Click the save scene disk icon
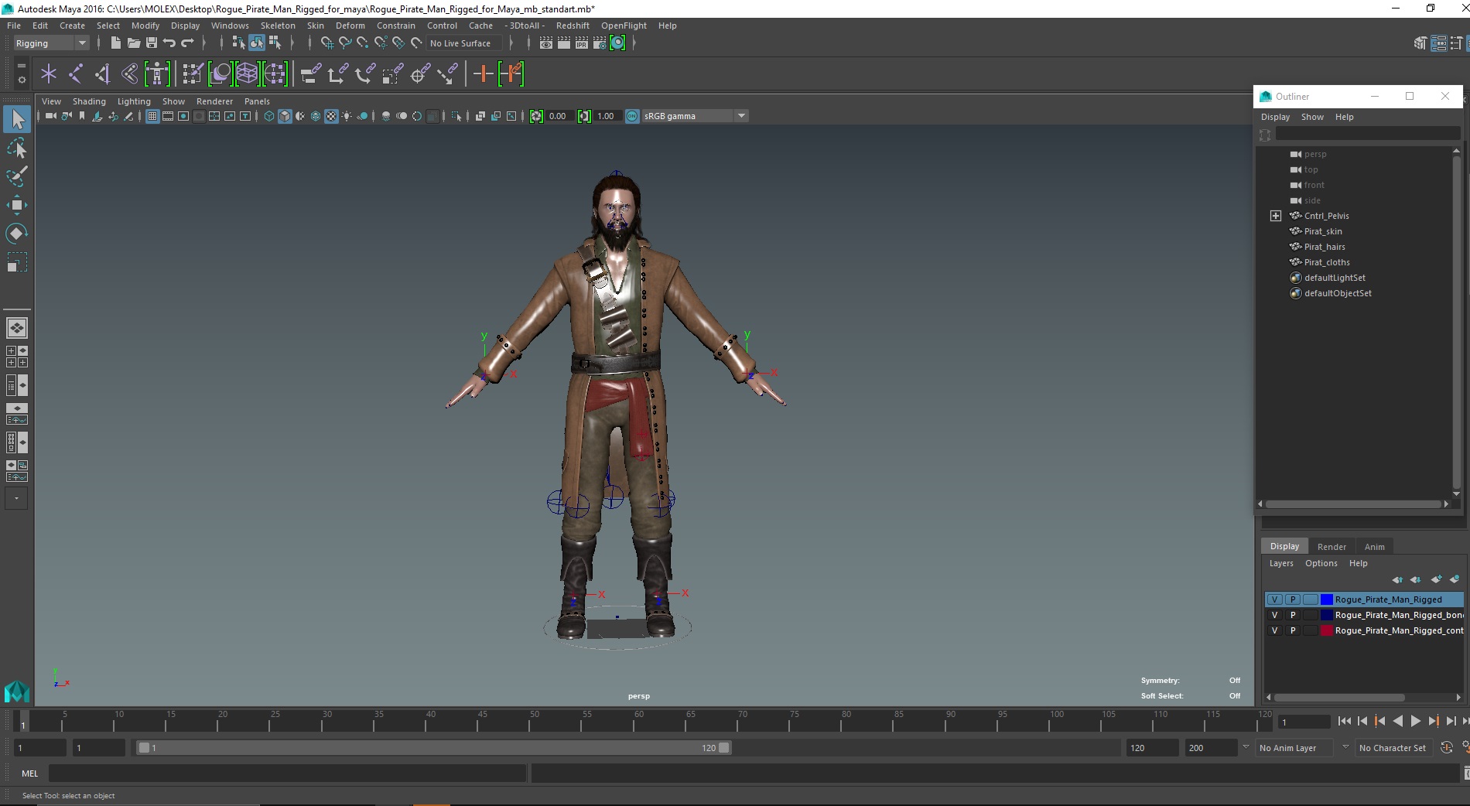This screenshot has width=1470, height=806. click(152, 43)
